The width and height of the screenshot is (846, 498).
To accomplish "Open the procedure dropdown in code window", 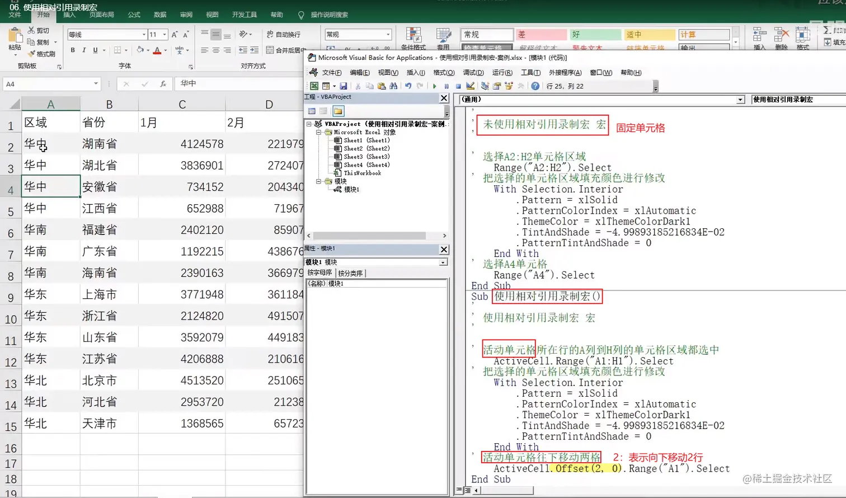I will click(x=798, y=100).
